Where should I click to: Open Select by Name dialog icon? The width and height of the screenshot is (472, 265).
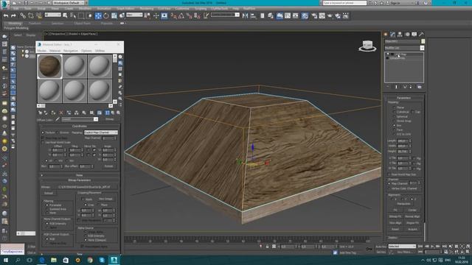[x=72, y=15]
